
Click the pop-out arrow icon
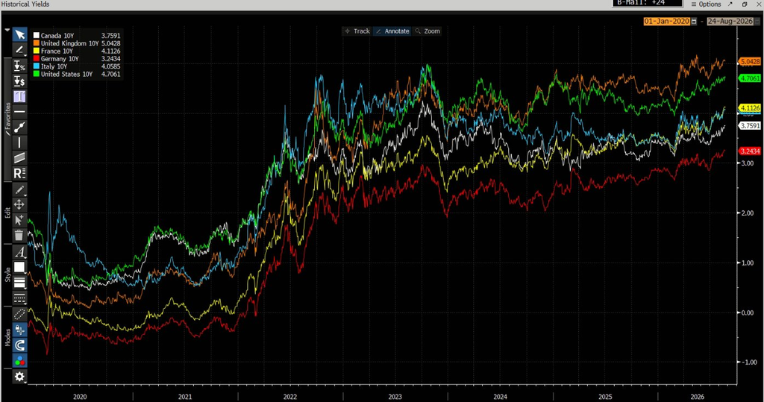730,4
